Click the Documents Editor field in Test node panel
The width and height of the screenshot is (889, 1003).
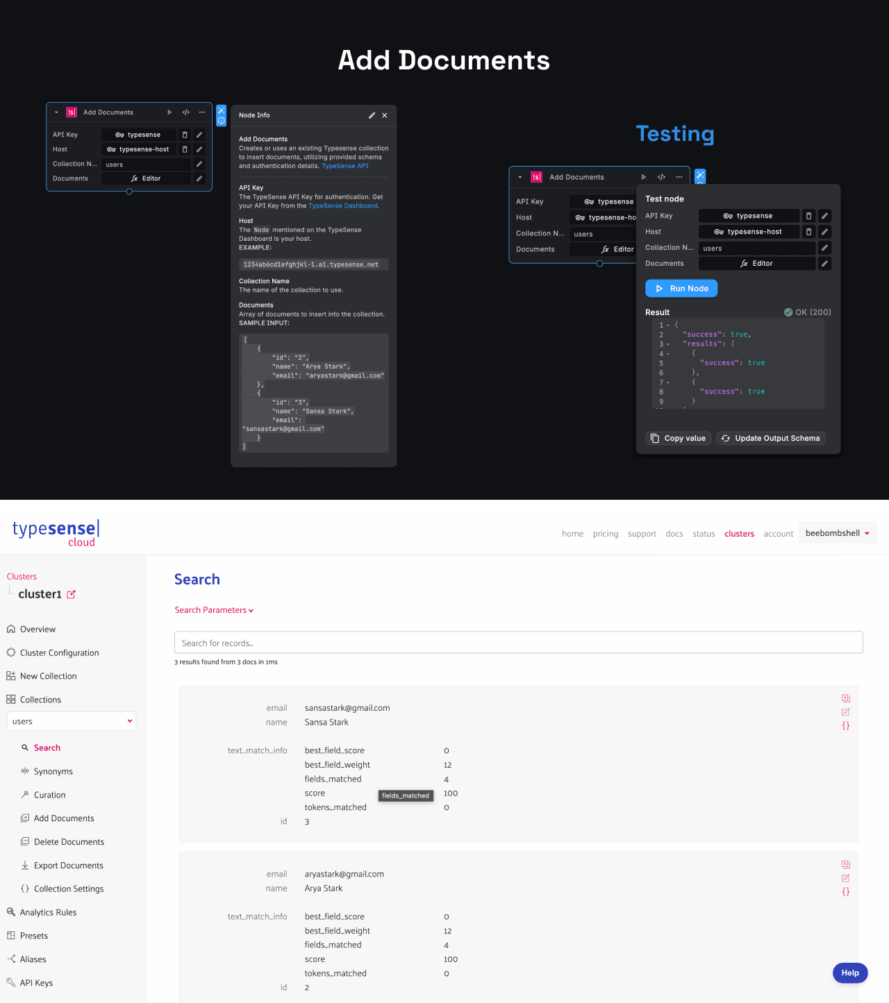[756, 264]
